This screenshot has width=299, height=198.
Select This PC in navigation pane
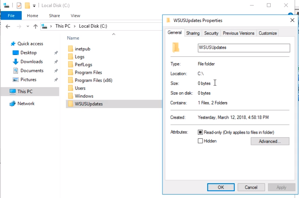click(x=25, y=91)
